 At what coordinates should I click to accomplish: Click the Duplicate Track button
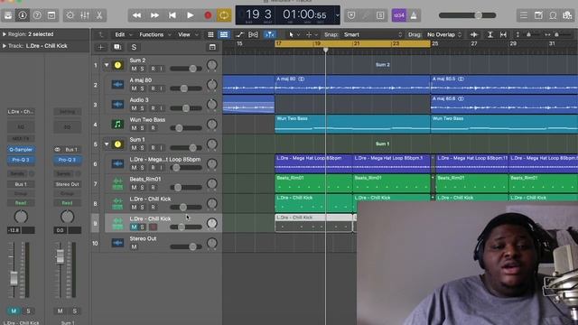point(117,47)
